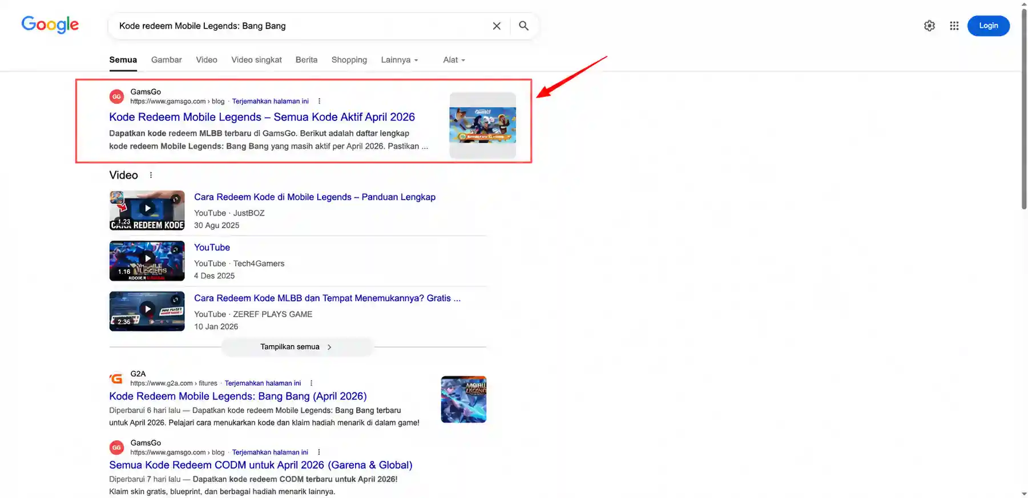Play the JustBOZ video thumbnail

(147, 210)
